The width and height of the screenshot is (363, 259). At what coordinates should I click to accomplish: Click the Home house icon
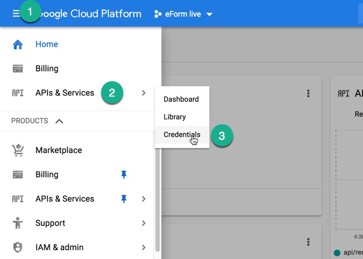[x=18, y=44]
